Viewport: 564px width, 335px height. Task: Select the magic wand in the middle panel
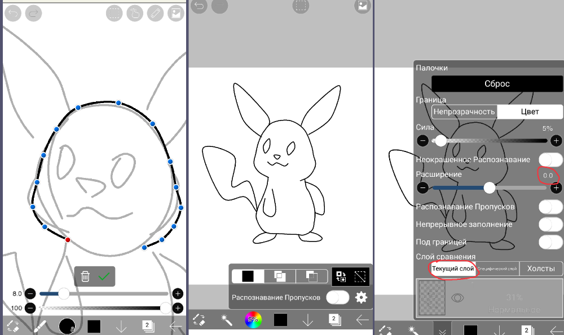pos(226,320)
